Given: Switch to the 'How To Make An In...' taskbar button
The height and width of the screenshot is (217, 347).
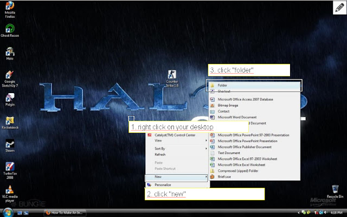Looking at the screenshot, I should point(65,213).
